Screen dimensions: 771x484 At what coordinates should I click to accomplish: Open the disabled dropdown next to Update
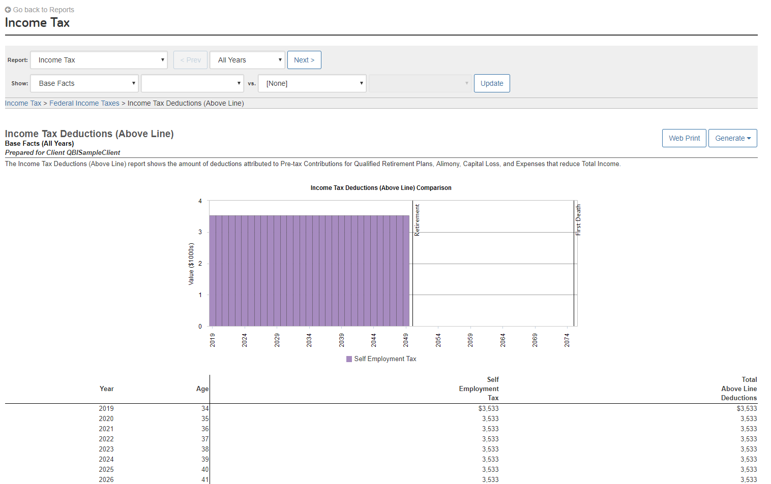click(420, 83)
